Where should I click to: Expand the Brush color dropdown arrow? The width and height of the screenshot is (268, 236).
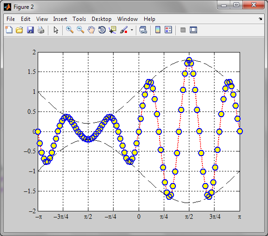click(x=132, y=30)
